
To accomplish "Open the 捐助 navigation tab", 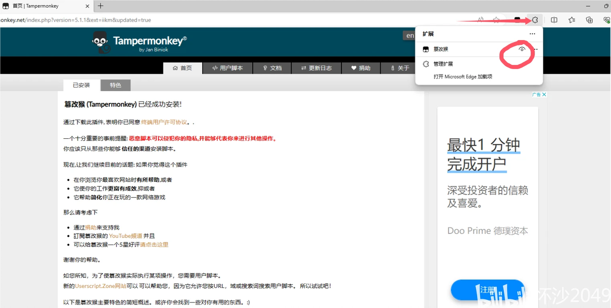I will pos(361,68).
